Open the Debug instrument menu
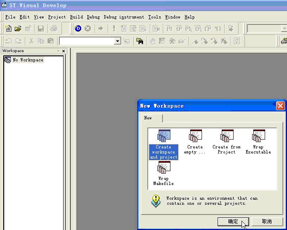 pos(124,17)
